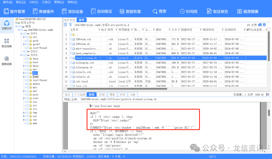Click the export arrow icon beside 19 文件
This screenshot has height=159, width=272.
pyautogui.click(x=260, y=25)
